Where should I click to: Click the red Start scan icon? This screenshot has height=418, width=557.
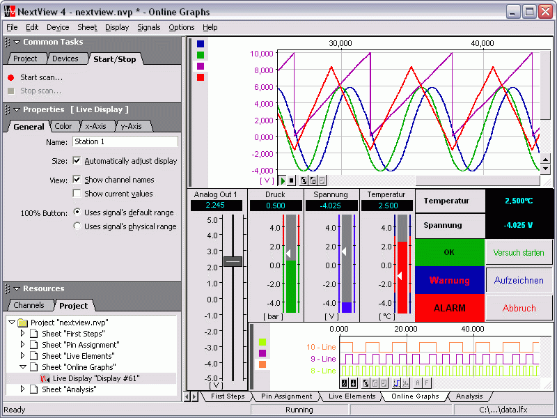coord(10,77)
